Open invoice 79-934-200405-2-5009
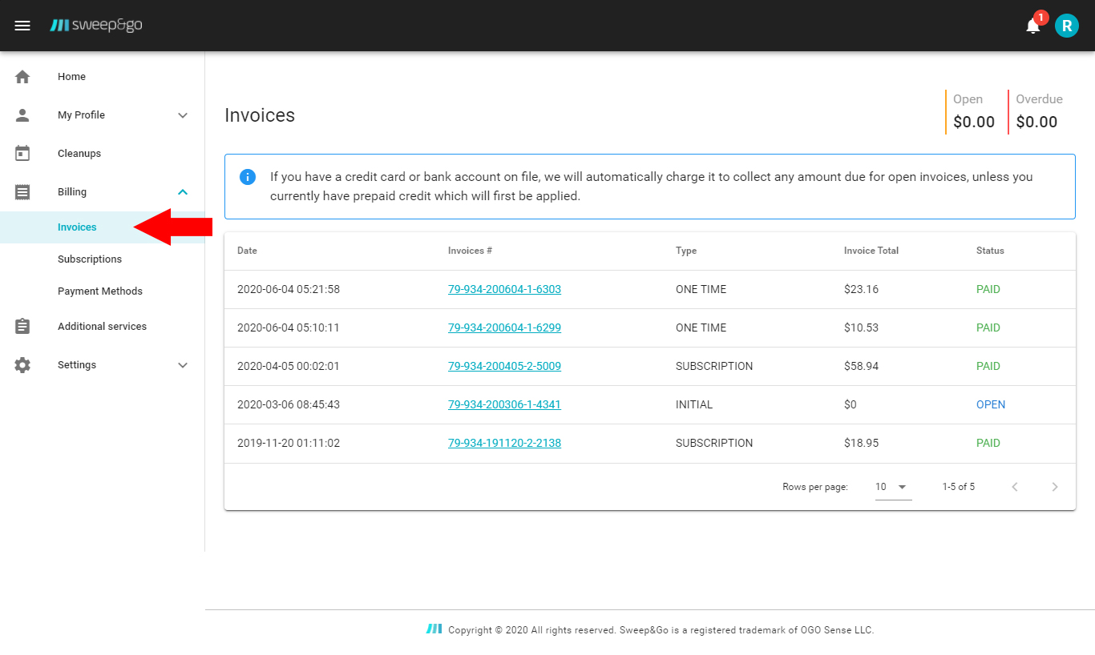The height and width of the screenshot is (655, 1095). 504,366
